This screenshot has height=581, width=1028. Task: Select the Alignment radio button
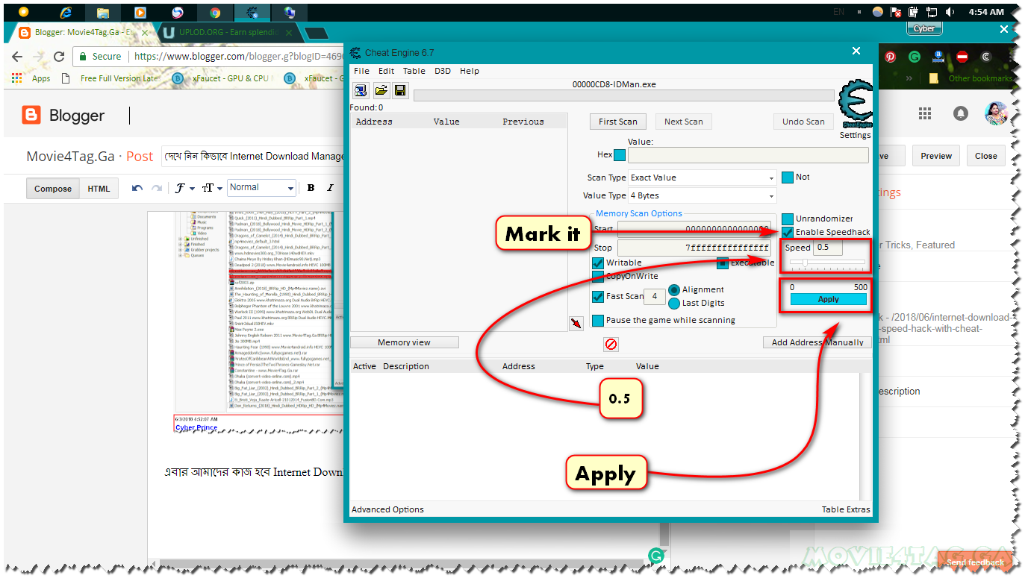pos(674,290)
